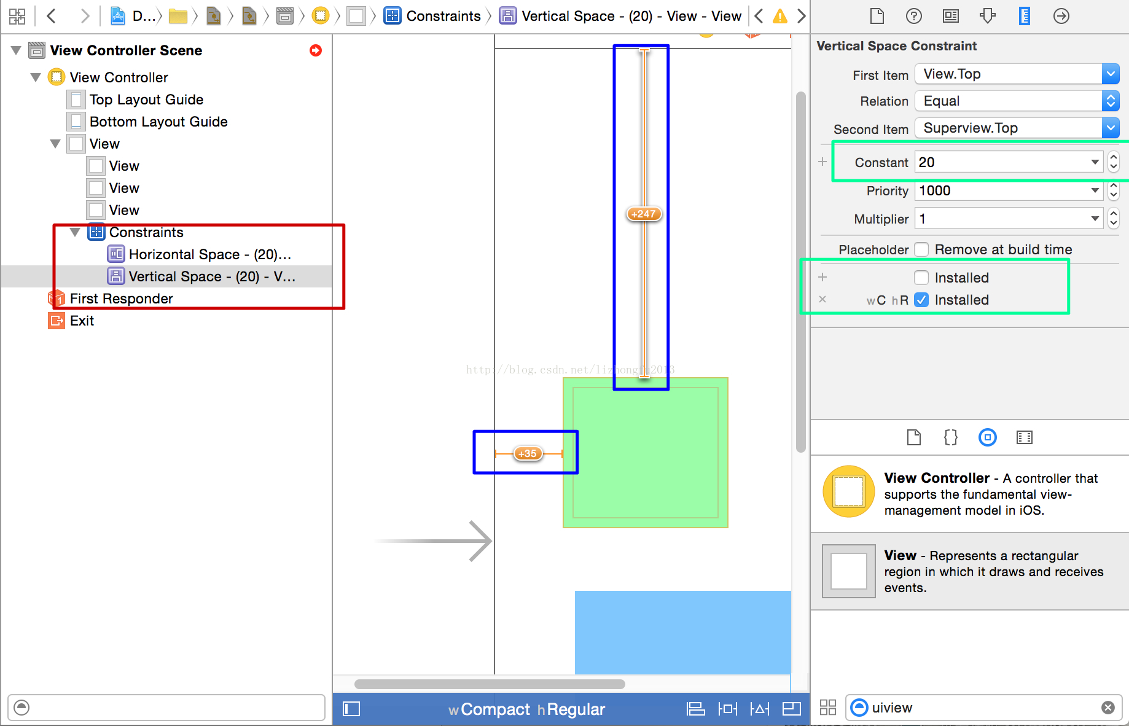Screen dimensions: 1129x726
Task: Open the Constant value dropdown arrow
Action: point(1095,162)
